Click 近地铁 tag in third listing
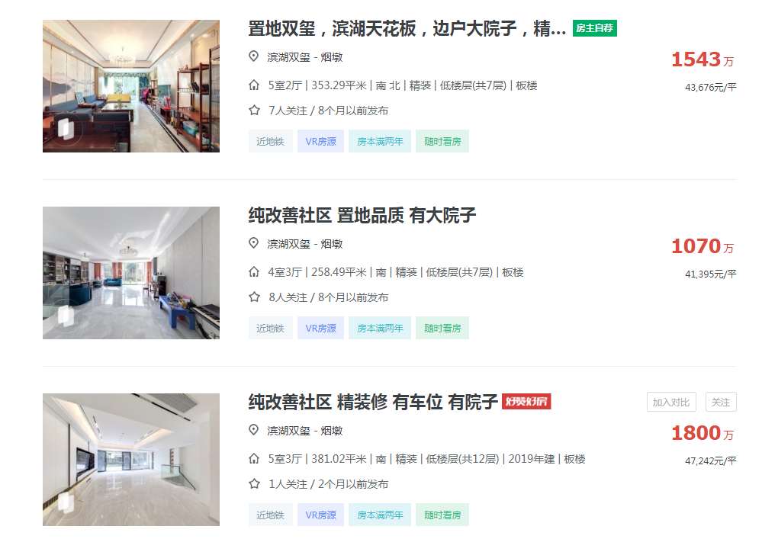This screenshot has width=762, height=539. pyautogui.click(x=270, y=515)
